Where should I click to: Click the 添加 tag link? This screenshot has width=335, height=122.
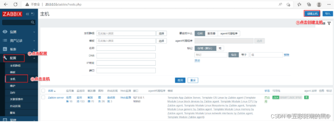(197, 61)
